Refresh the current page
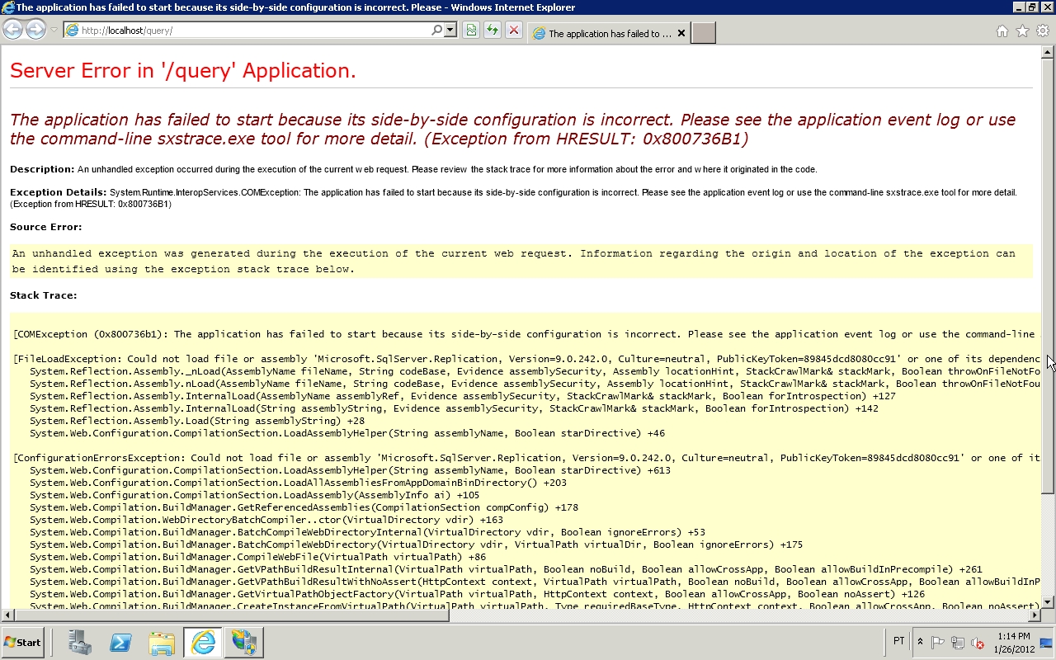Image resolution: width=1056 pixels, height=660 pixels. (x=492, y=31)
